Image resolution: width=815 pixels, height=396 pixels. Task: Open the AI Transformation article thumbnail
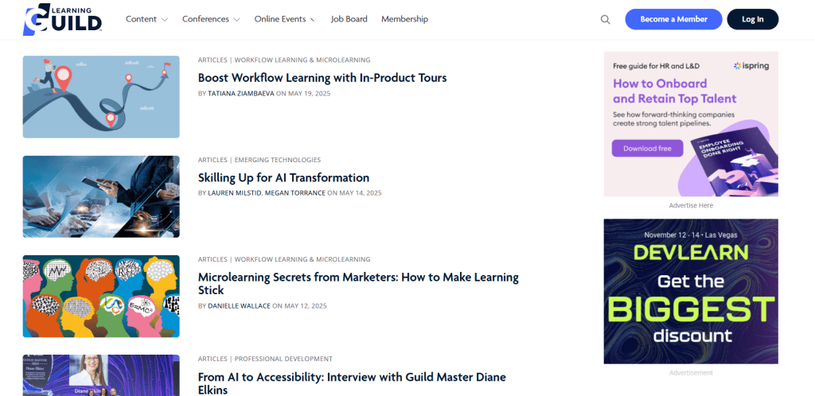(101, 196)
